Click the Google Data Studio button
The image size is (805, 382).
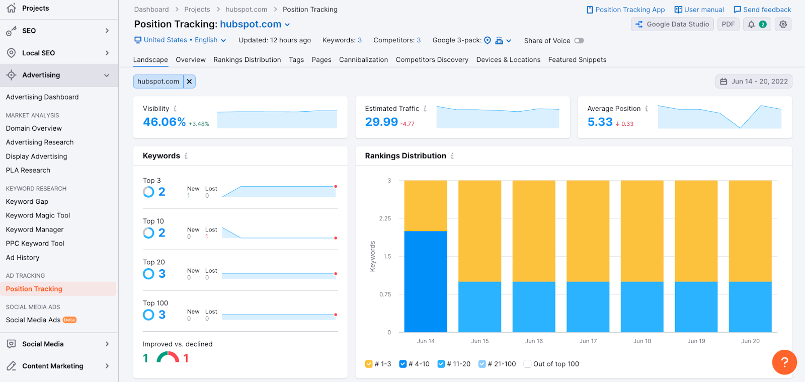tap(672, 24)
